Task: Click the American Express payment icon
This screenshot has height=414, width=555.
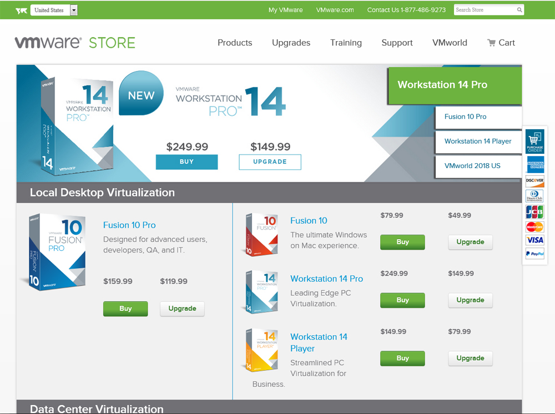Action: coord(535,164)
